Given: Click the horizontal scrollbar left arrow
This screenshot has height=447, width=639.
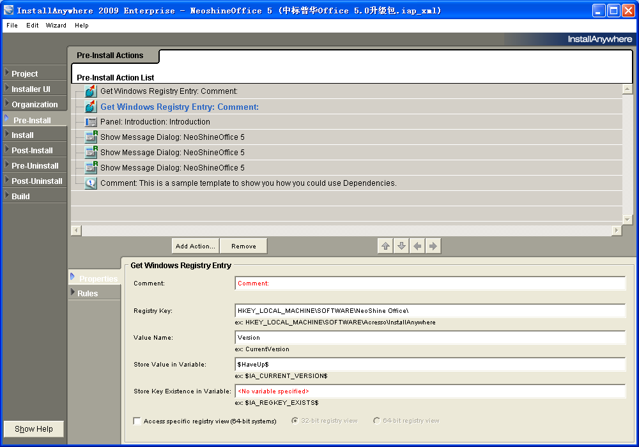Looking at the screenshot, I should 76,231.
